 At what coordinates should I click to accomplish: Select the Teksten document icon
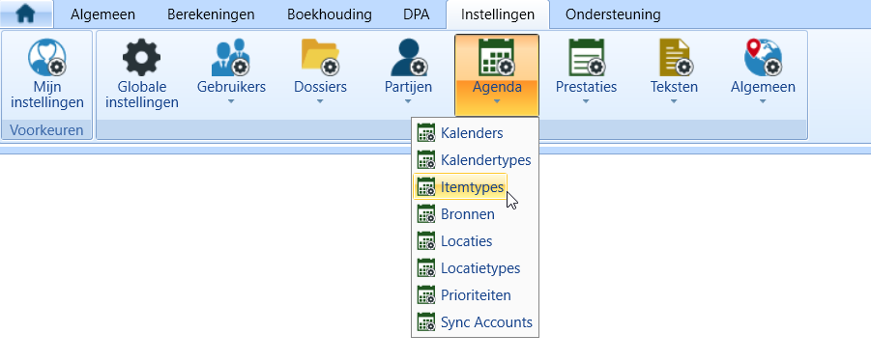pyautogui.click(x=675, y=58)
